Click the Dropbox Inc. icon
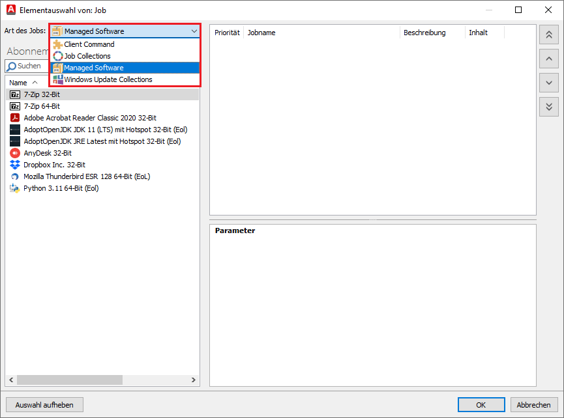 coord(14,165)
